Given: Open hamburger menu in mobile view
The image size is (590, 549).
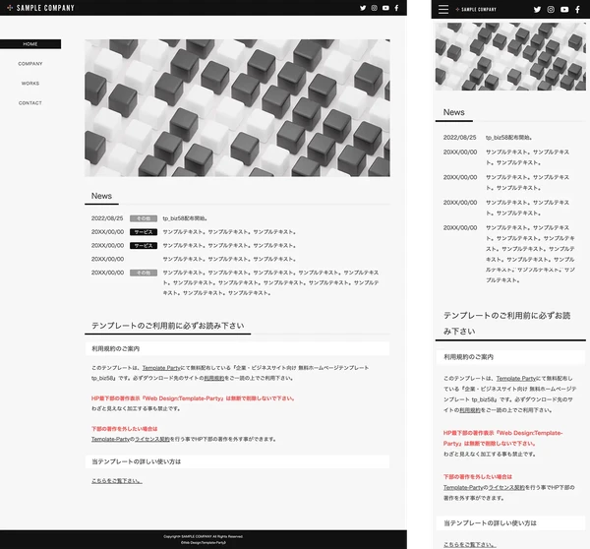Looking at the screenshot, I should click(x=443, y=10).
